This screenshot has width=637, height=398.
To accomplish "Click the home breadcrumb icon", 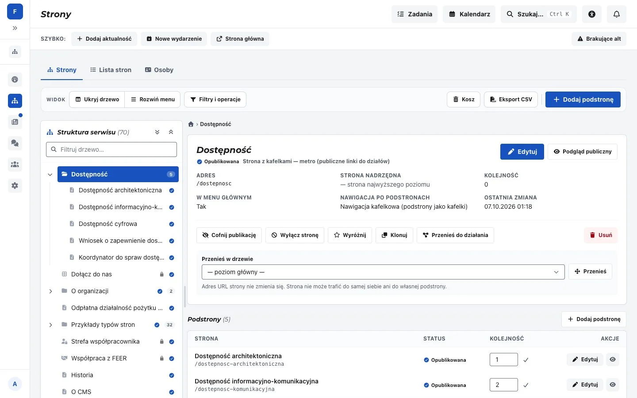I will 191,124.
